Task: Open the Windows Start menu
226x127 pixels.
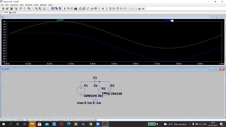Action: pos(4,124)
